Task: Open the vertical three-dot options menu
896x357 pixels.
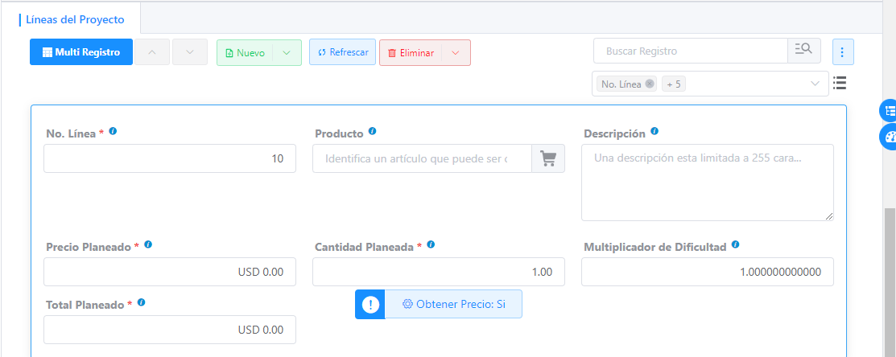Action: (x=843, y=52)
